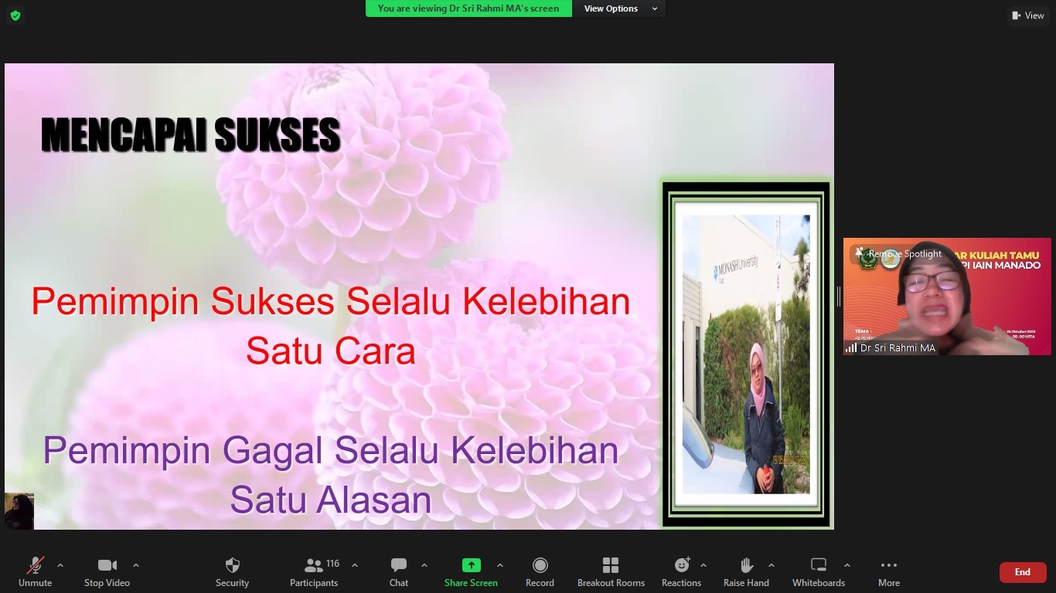Start recording with the Record button

[540, 571]
